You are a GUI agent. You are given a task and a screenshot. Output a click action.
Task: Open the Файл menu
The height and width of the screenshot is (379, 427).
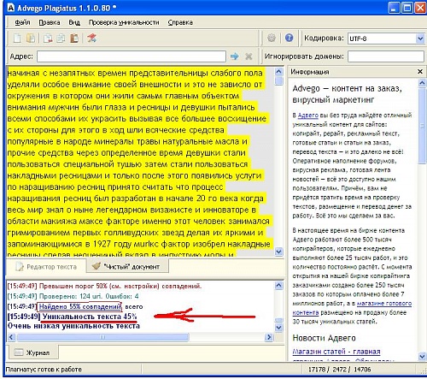click(x=22, y=22)
